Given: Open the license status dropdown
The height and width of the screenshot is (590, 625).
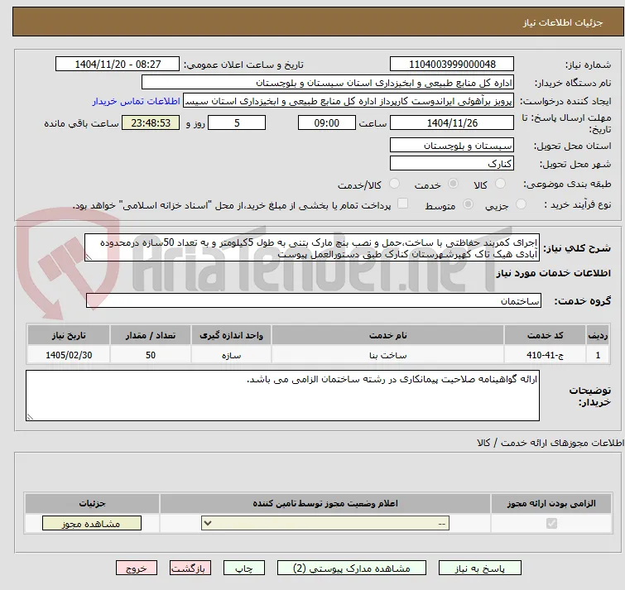Looking at the screenshot, I should (x=325, y=523).
